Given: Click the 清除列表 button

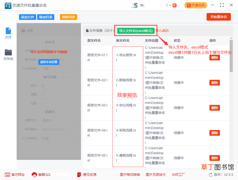Looking at the screenshot, I should [68, 17].
